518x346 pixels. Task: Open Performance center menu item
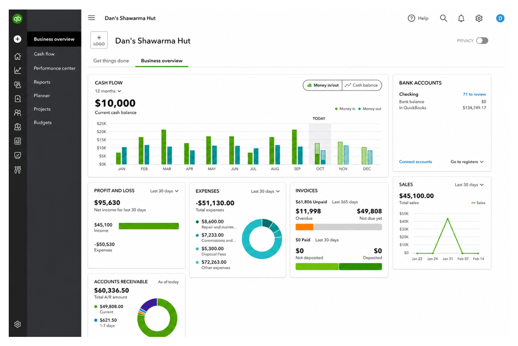click(x=55, y=68)
